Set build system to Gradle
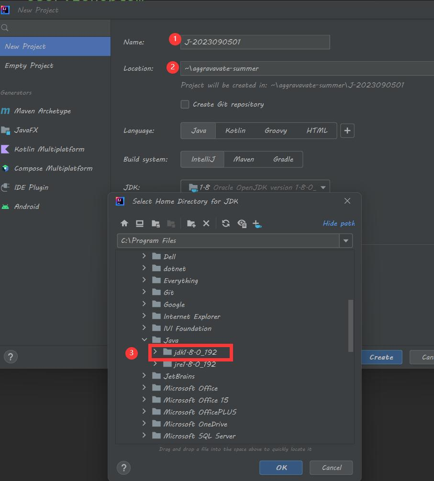Image resolution: width=434 pixels, height=481 pixels. click(x=283, y=159)
